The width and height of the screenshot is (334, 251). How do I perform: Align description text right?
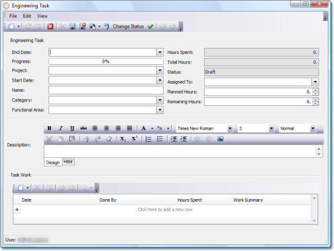point(118,128)
